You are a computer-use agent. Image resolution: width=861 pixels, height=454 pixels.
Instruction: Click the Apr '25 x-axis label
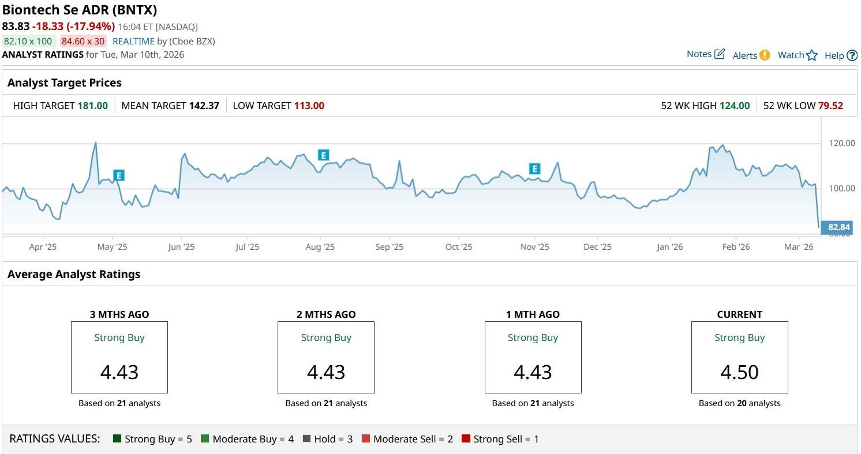pos(43,247)
